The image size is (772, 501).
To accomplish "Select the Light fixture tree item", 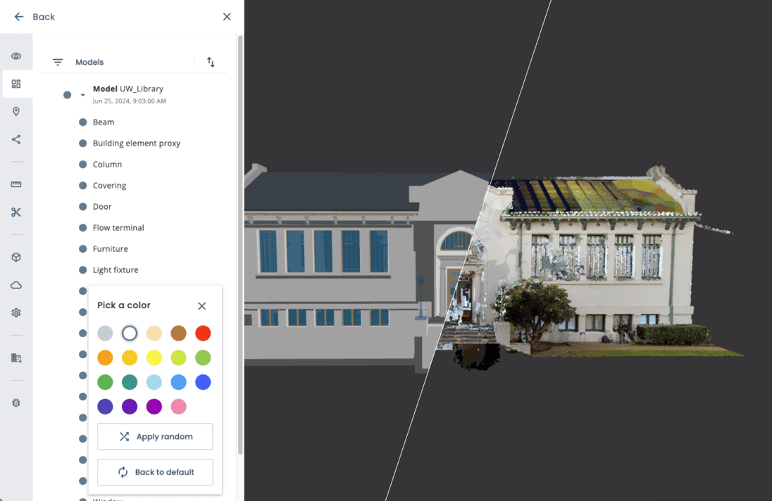I will (116, 270).
